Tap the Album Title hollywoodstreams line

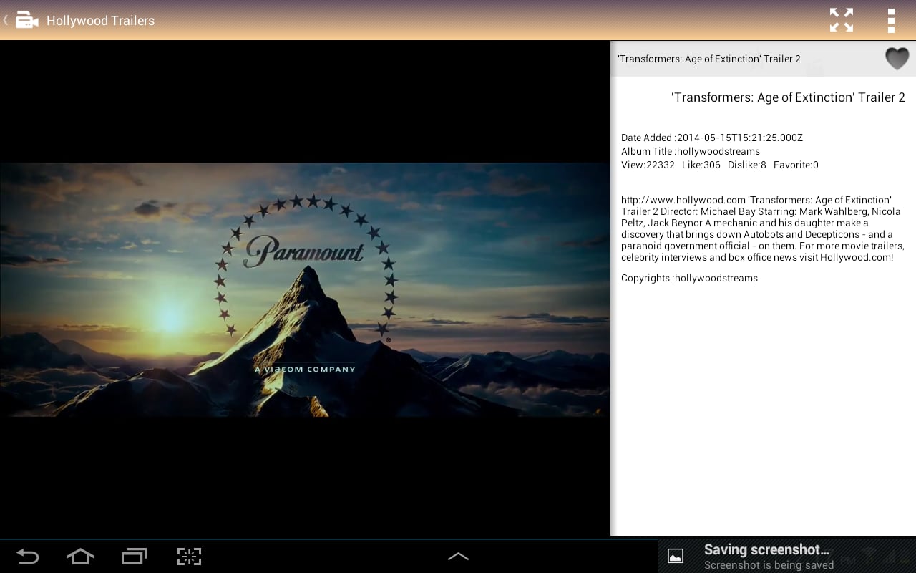coord(691,151)
